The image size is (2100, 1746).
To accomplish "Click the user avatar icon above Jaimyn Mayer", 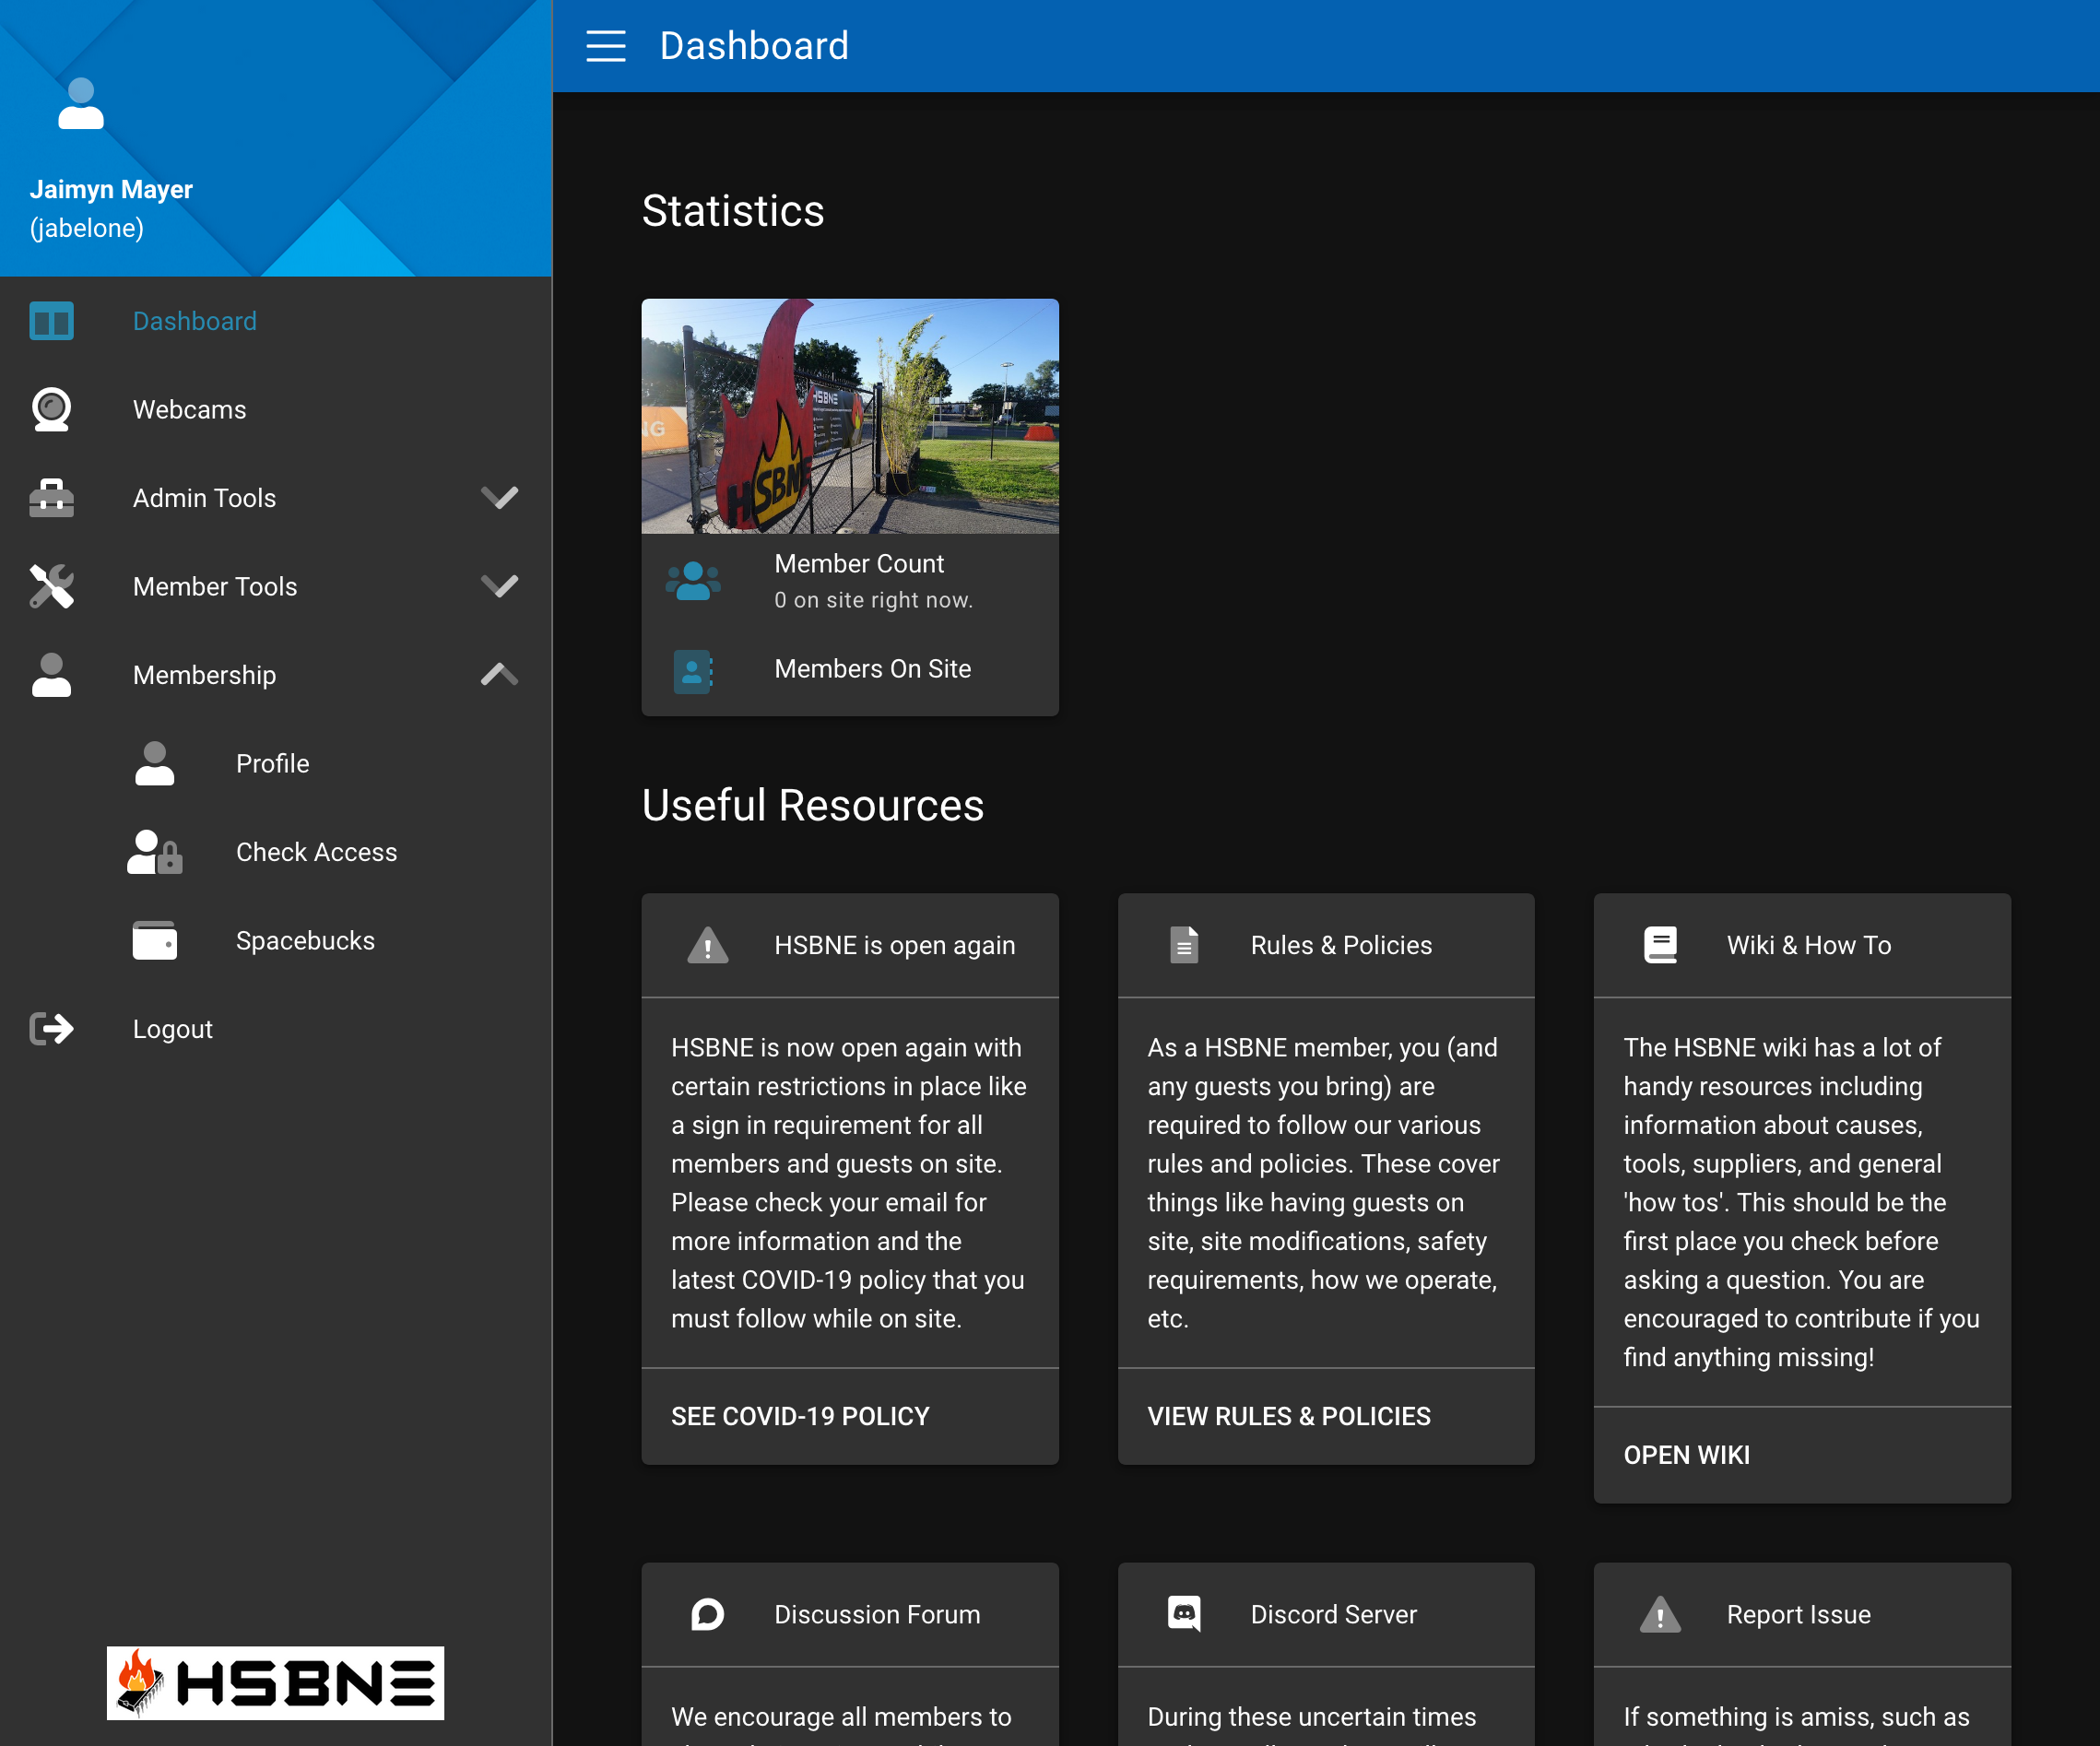I will (81, 104).
